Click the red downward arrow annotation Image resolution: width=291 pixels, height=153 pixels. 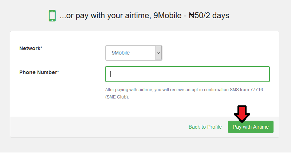coord(242,114)
